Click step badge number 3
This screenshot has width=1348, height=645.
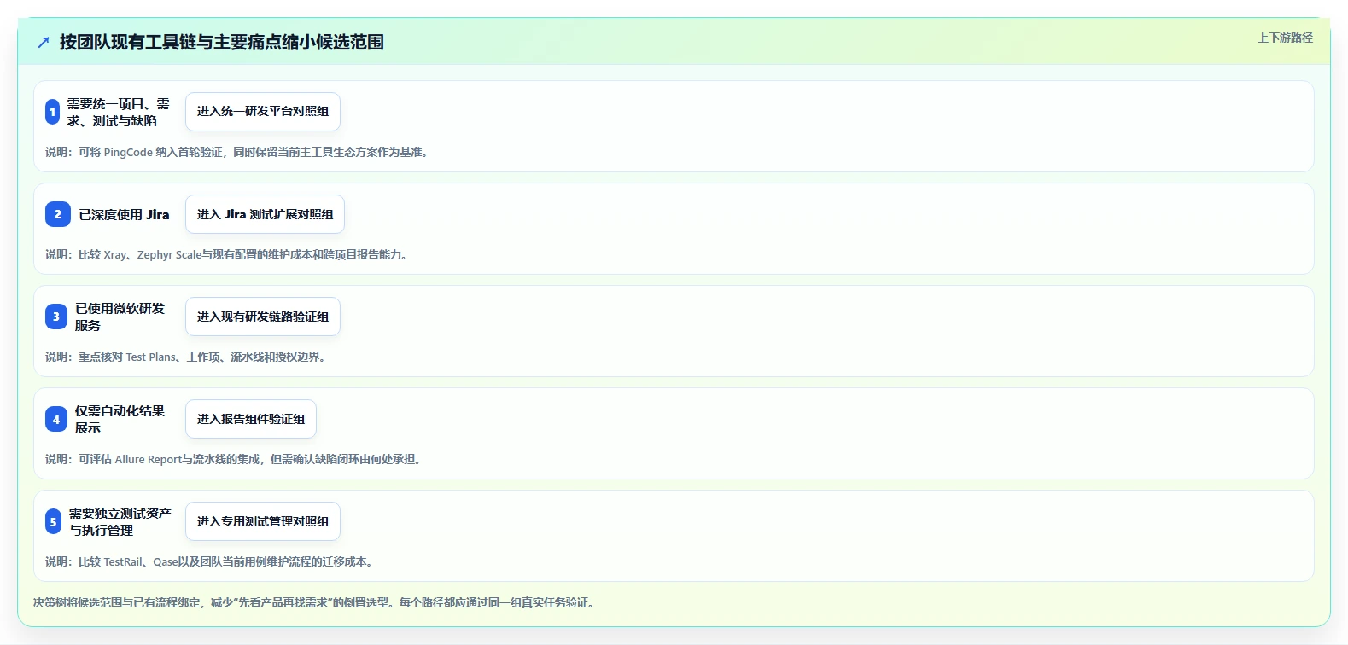point(56,317)
